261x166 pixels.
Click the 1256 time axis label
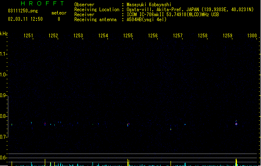[153, 36]
